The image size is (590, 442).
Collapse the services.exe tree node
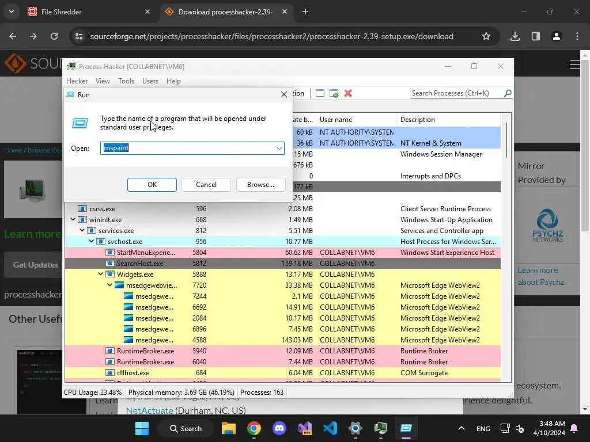82,230
